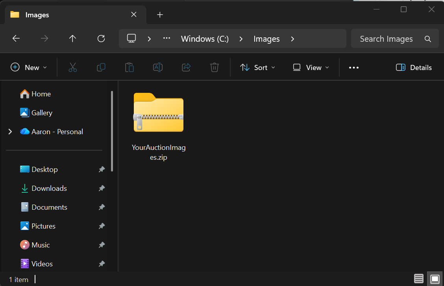Go up one folder level
The width and height of the screenshot is (444, 286).
(x=72, y=39)
